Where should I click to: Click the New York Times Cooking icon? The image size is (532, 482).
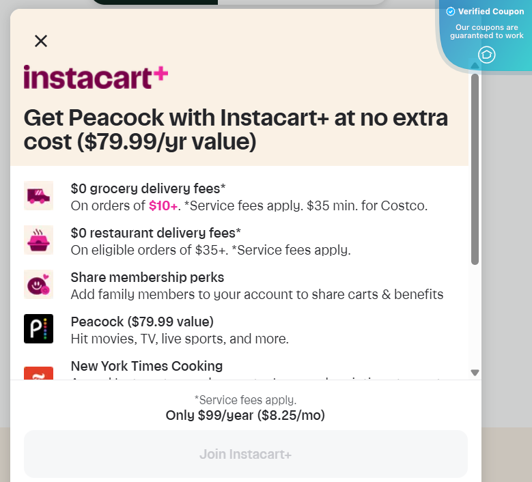[38, 373]
